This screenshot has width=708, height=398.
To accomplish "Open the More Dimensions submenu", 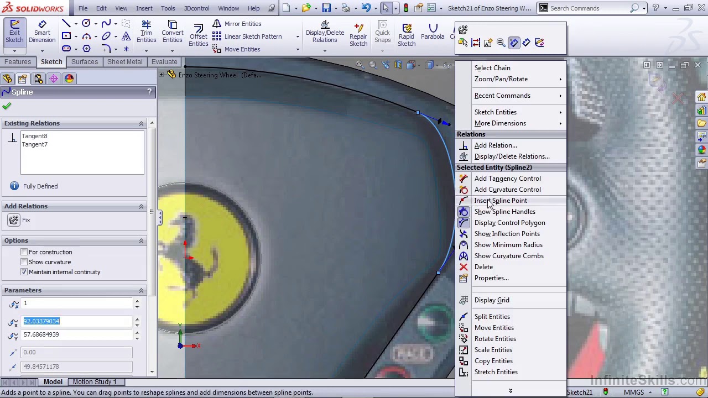I will coord(511,123).
